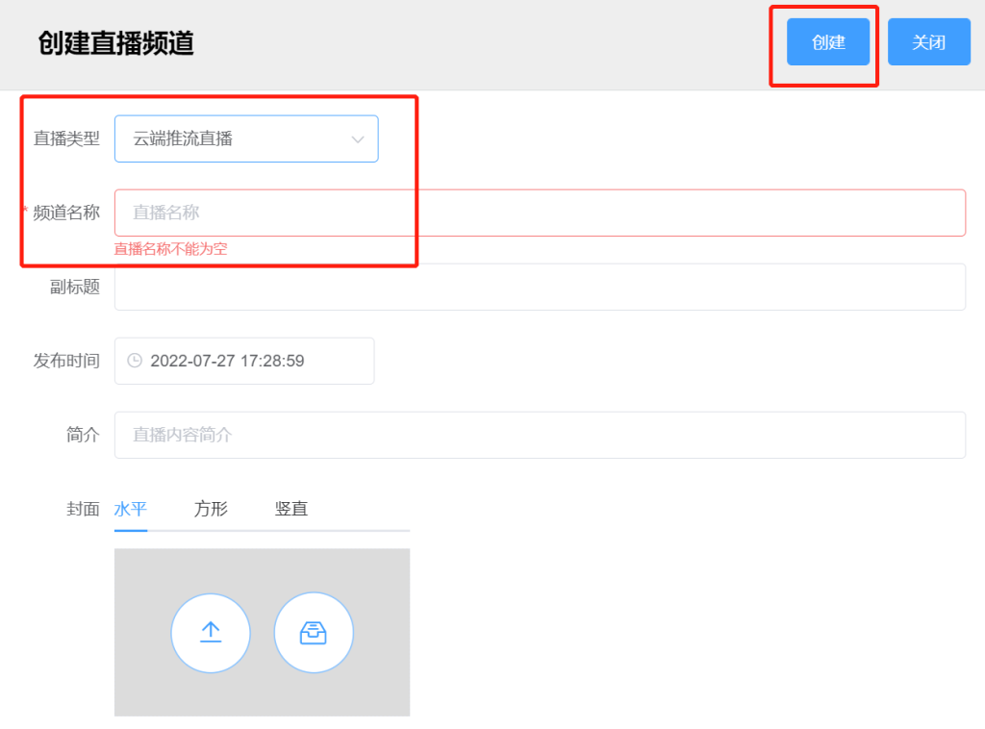This screenshot has height=729, width=985.
Task: Expand the 云端推流直播 chevron arrow
Action: (358, 139)
